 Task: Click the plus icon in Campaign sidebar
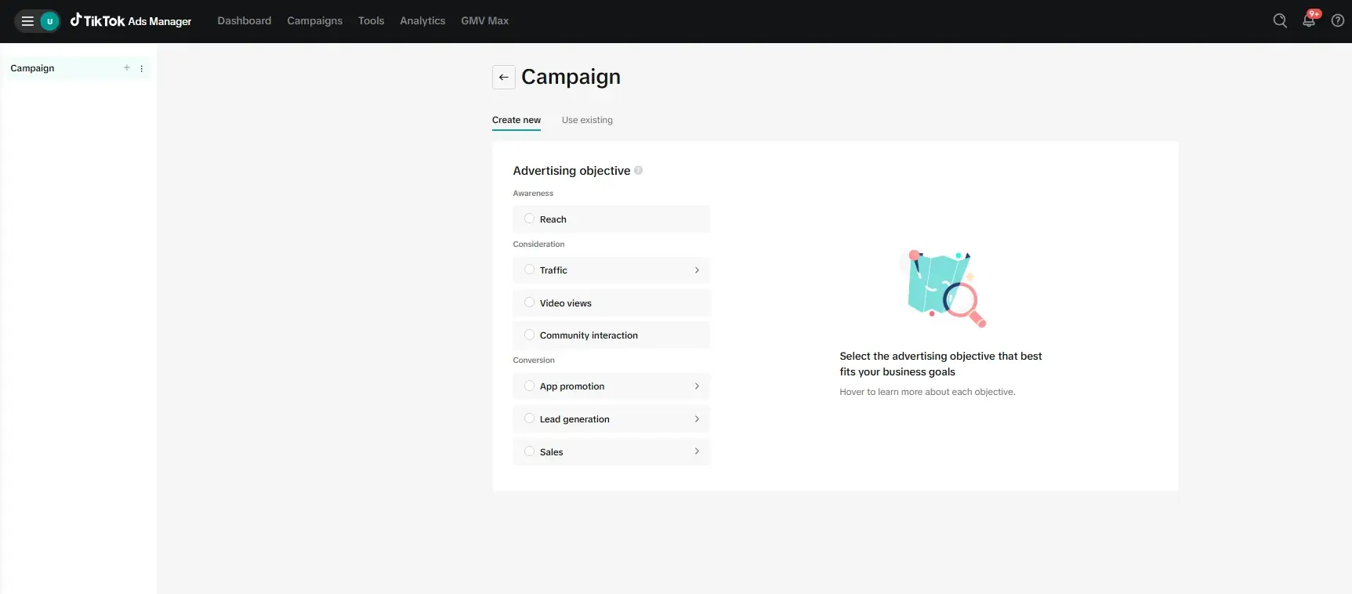click(x=127, y=68)
